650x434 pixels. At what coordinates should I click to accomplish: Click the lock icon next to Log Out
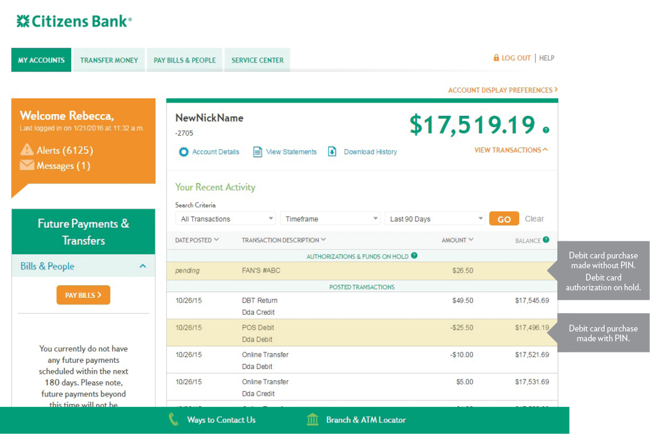pos(496,57)
